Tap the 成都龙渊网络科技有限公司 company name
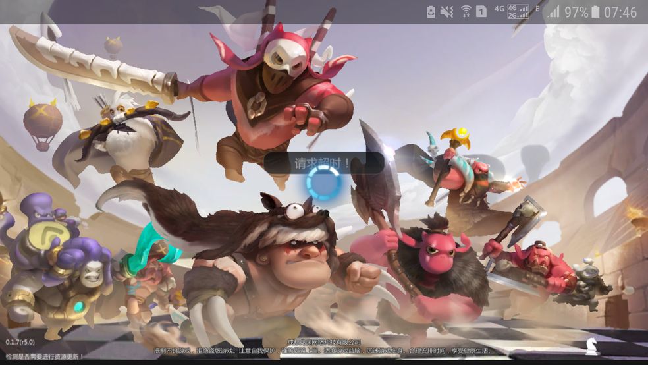Image resolution: width=648 pixels, height=365 pixels. click(324, 342)
